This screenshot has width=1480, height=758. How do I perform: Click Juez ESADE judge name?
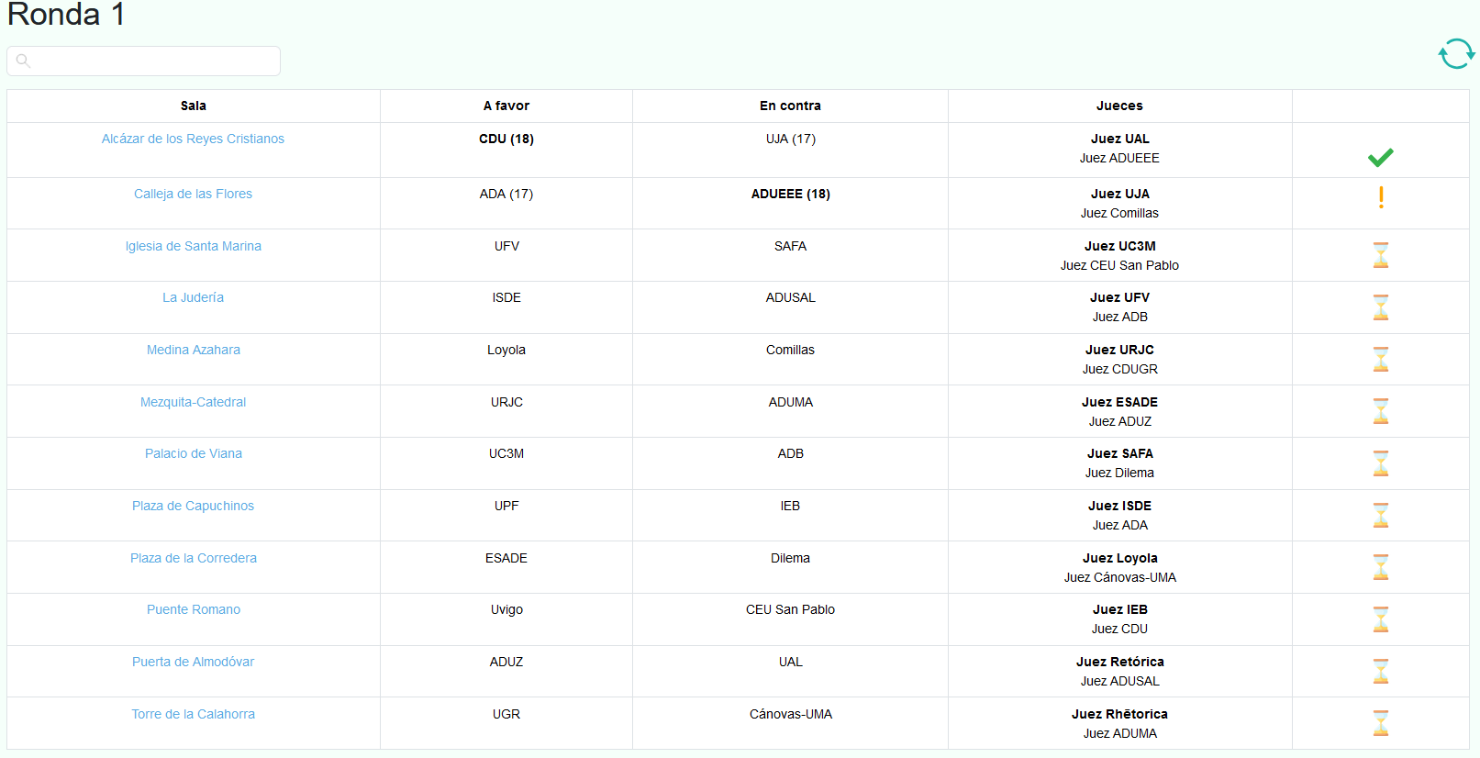pyautogui.click(x=1119, y=402)
